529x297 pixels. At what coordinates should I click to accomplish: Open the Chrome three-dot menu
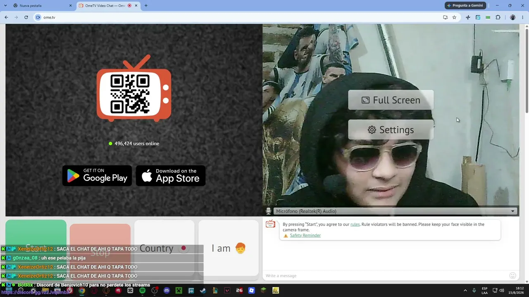point(523,17)
